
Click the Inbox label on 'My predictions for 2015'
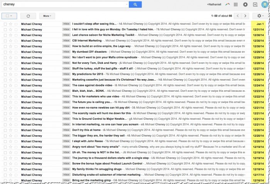[66, 74]
